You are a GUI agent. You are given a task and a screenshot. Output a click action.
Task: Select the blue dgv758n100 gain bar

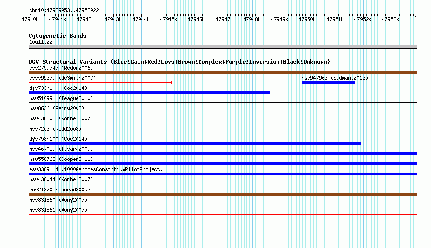pos(195,144)
